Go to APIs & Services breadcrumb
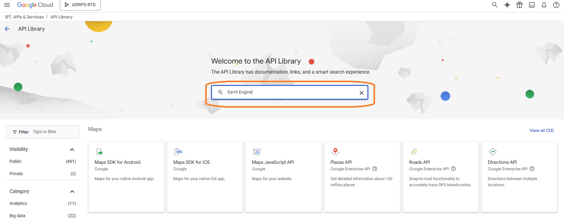Viewport: 564px width, 223px height. pyautogui.click(x=28, y=17)
